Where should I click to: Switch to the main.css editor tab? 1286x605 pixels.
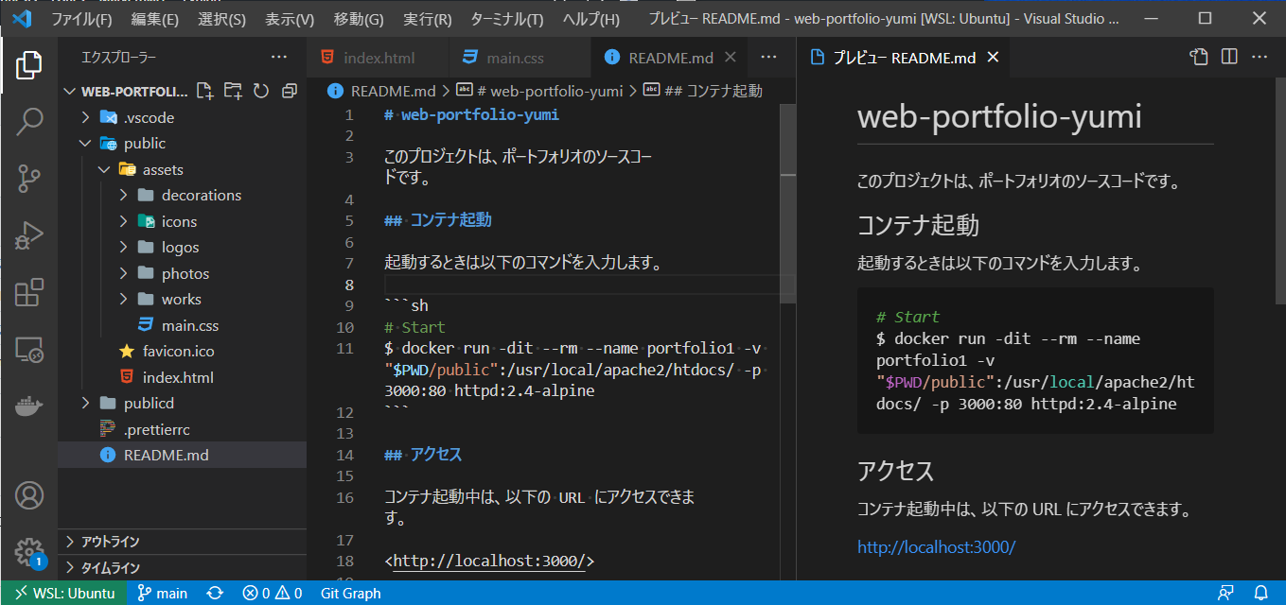pos(520,58)
